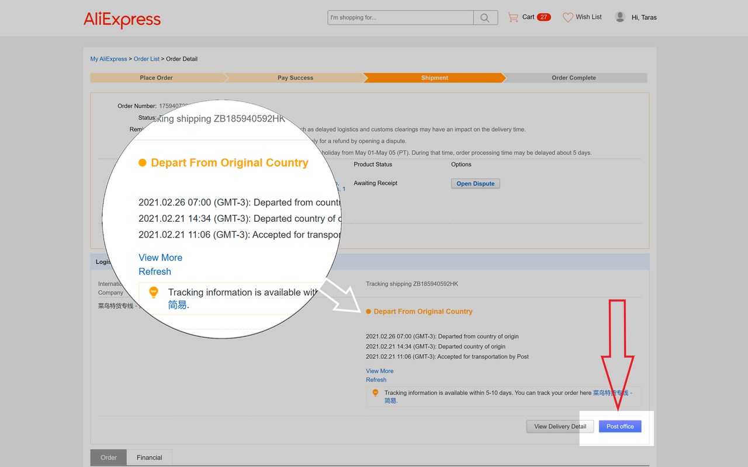
Task: Go to My AliExpress breadcrumb
Action: [109, 59]
